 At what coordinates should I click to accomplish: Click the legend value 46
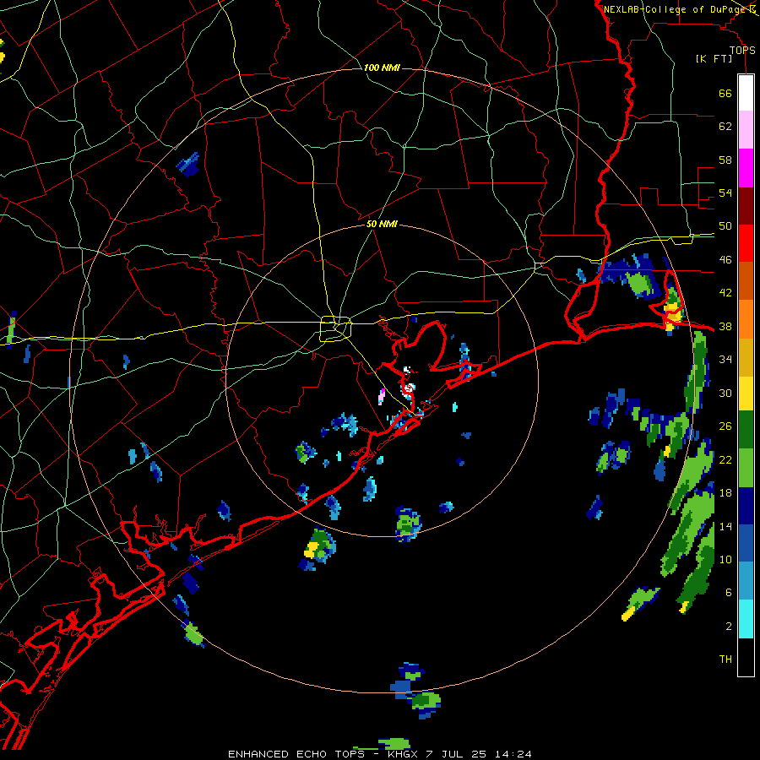(725, 260)
